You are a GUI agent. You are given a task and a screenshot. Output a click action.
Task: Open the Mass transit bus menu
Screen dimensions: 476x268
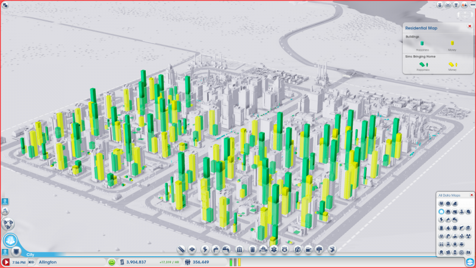[x=309, y=249]
